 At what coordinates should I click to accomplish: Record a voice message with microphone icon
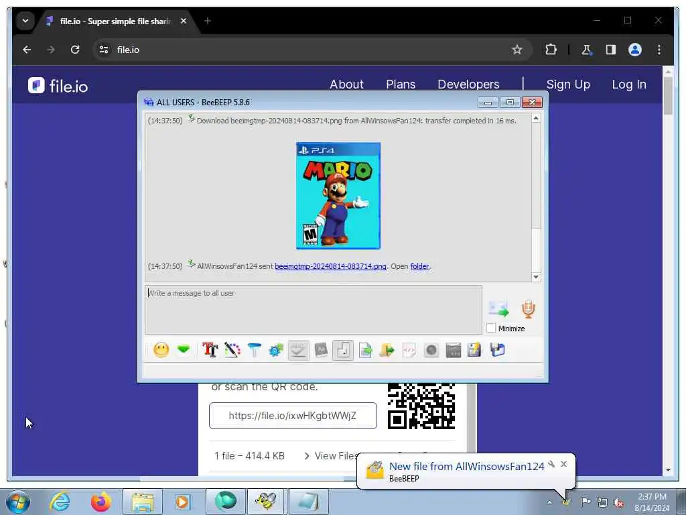coord(529,309)
